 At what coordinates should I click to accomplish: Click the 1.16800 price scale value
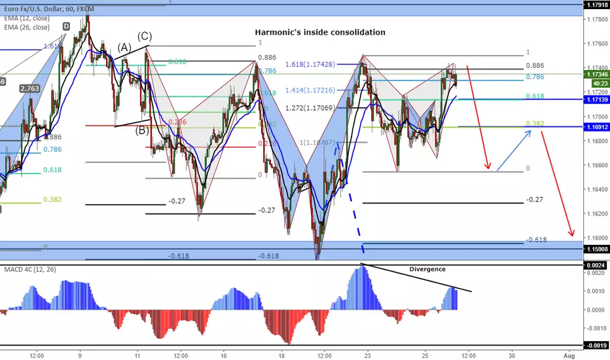point(598,141)
